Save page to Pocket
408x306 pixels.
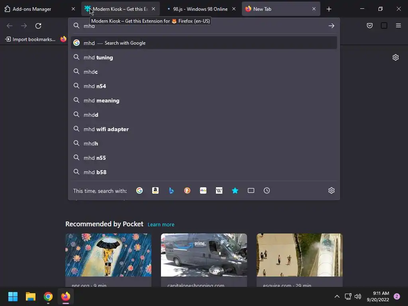click(370, 25)
